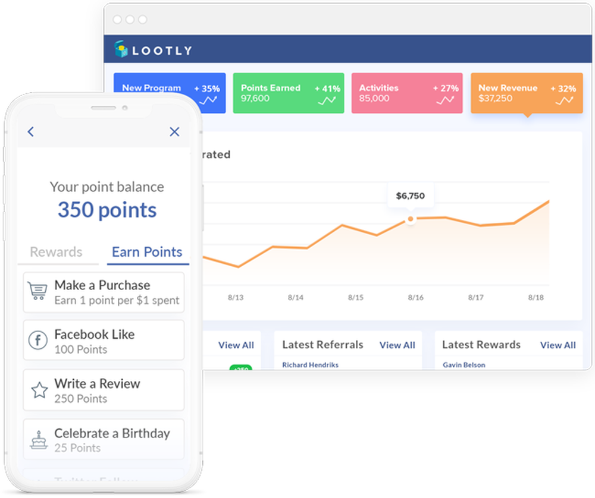595x498 pixels.
Task: Close the phone widget with X icon
Action: pos(174,132)
